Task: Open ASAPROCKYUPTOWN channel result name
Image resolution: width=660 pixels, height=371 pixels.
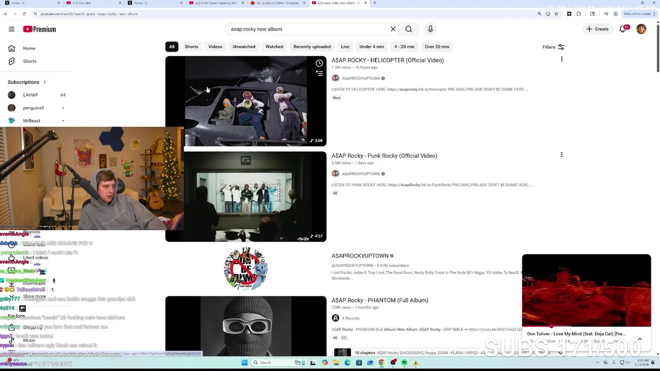Action: [360, 256]
